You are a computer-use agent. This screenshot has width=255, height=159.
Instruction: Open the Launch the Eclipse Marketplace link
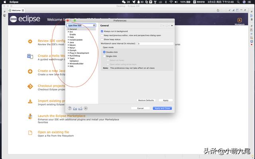click(x=61, y=116)
